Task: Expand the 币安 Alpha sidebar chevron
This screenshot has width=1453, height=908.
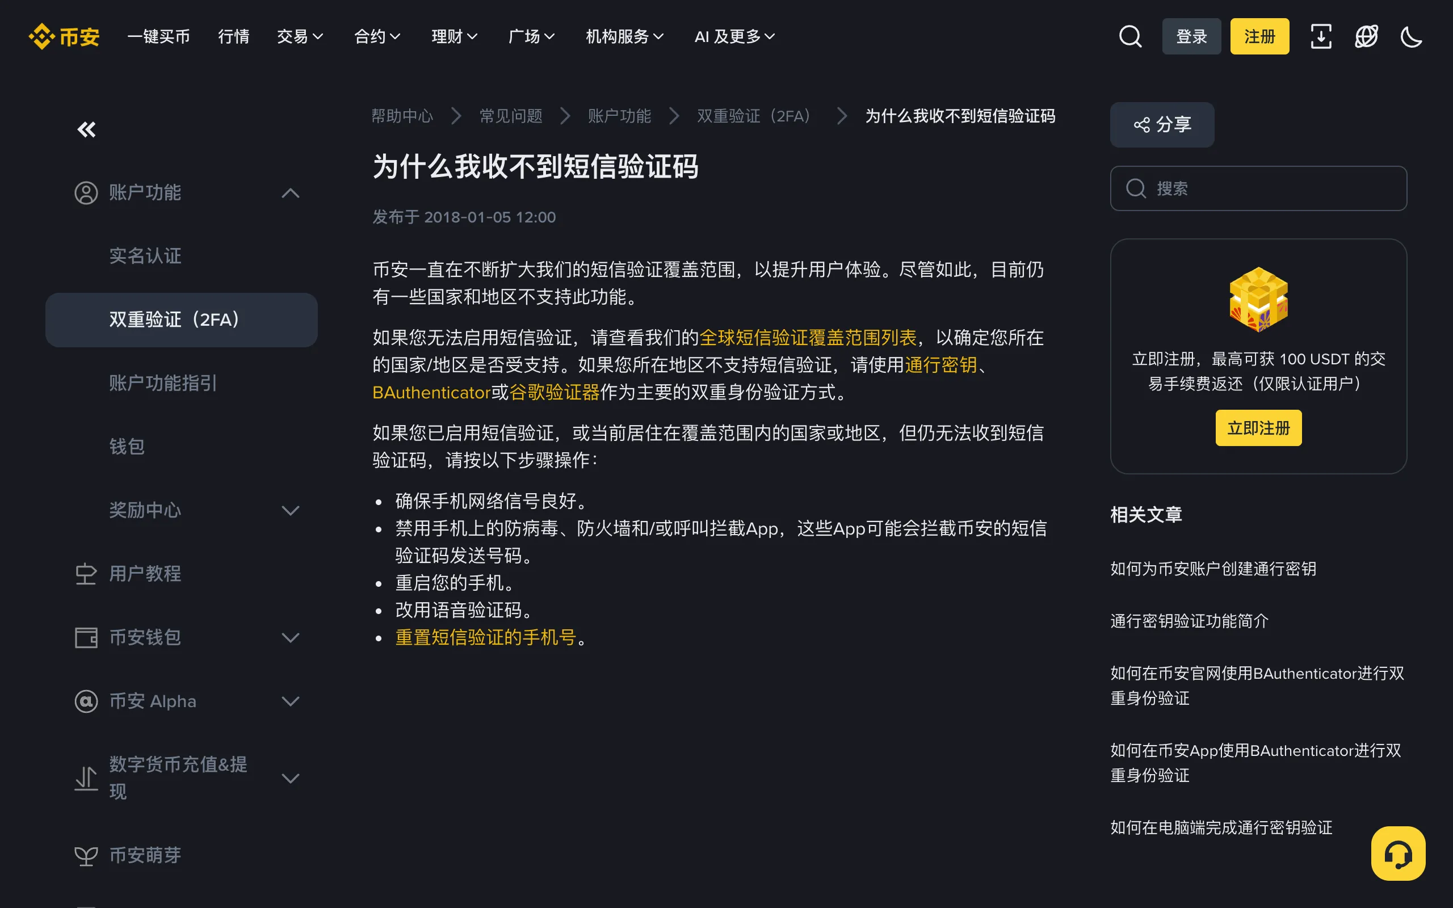Action: 291,701
